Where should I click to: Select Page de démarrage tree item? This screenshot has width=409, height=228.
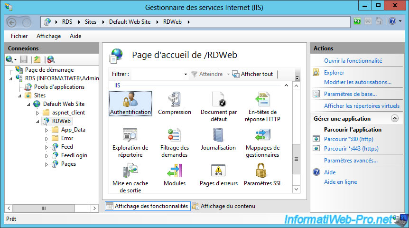49,70
